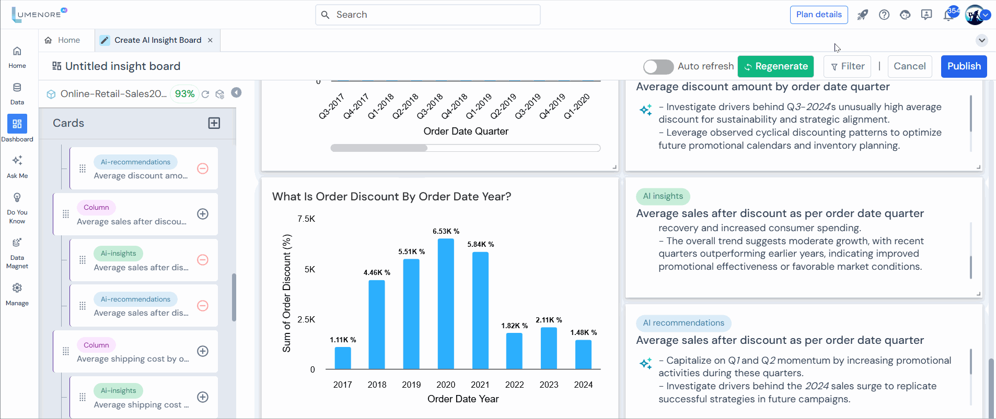
Task: Expand the tab list chevron at far right
Action: [982, 41]
